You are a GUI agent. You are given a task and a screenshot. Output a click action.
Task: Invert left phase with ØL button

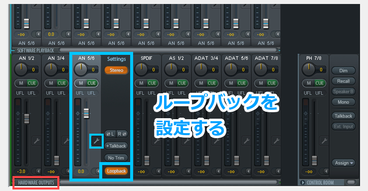click(x=110, y=134)
